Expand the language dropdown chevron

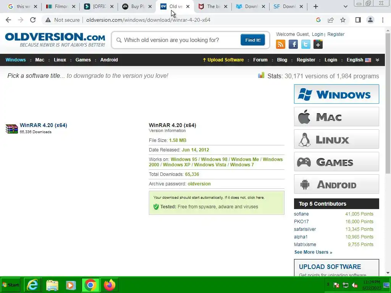point(377,60)
